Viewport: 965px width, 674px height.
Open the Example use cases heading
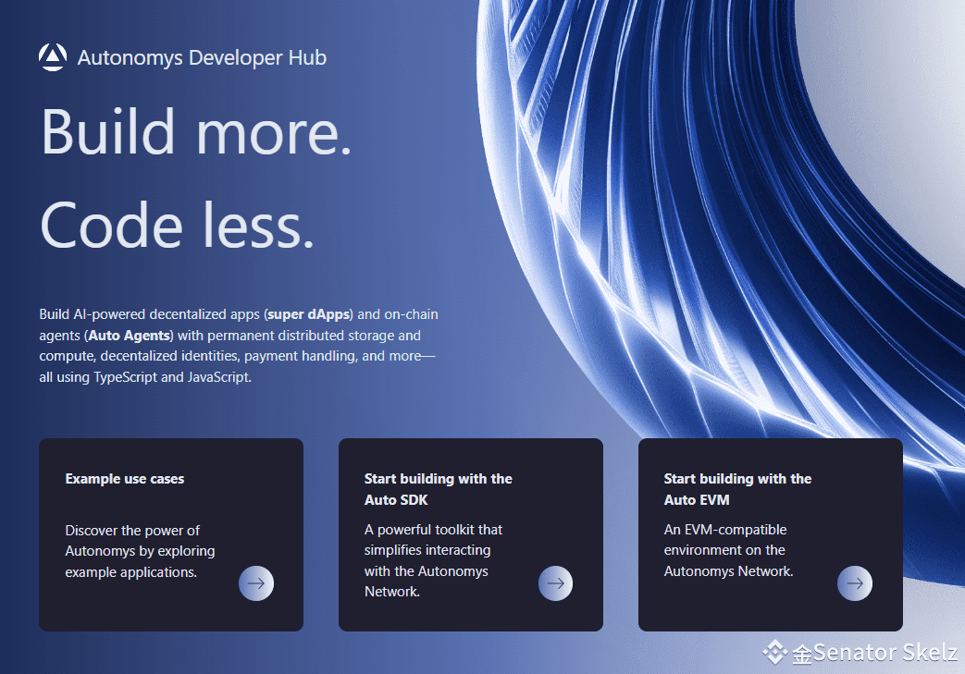coord(124,479)
